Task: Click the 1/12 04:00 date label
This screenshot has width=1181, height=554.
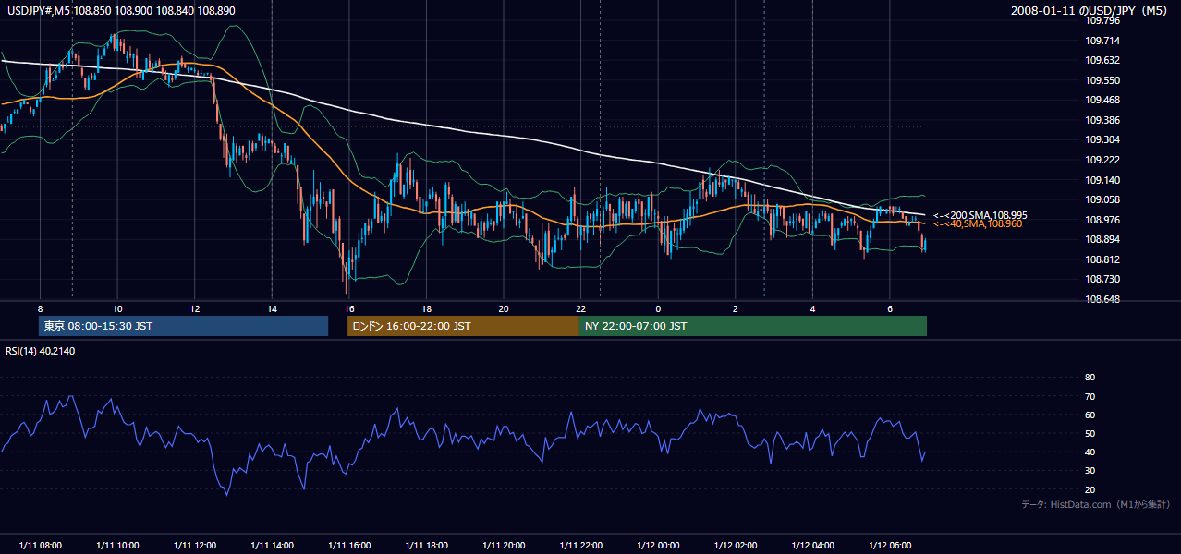Action: point(812,546)
